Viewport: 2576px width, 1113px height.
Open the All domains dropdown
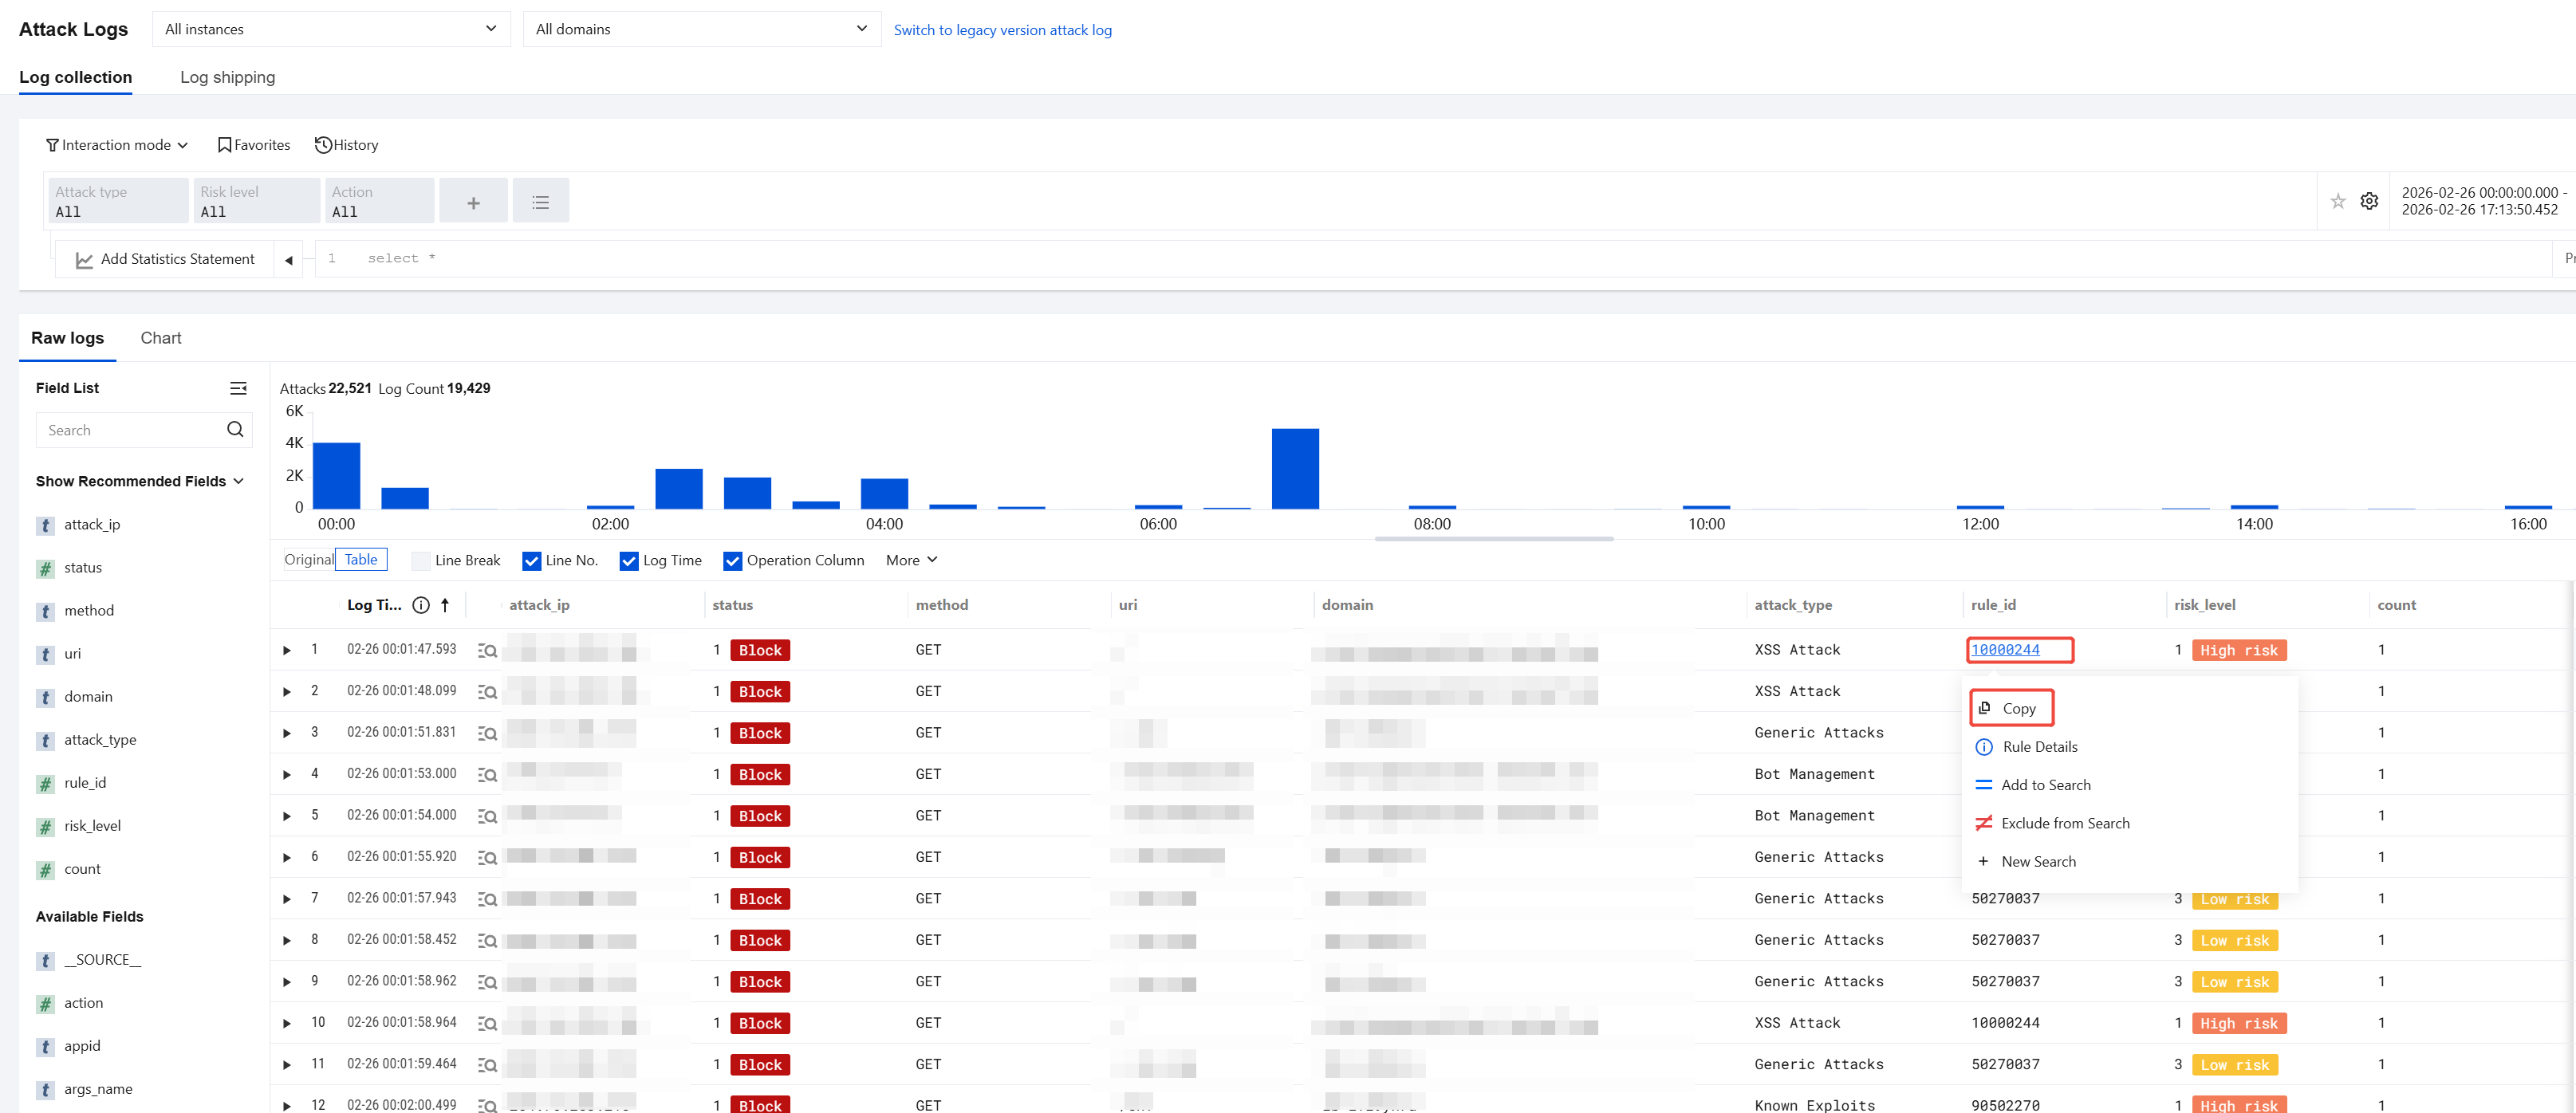700,29
